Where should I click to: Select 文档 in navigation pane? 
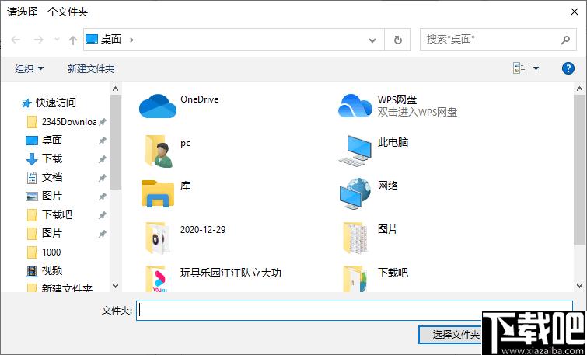(x=44, y=178)
